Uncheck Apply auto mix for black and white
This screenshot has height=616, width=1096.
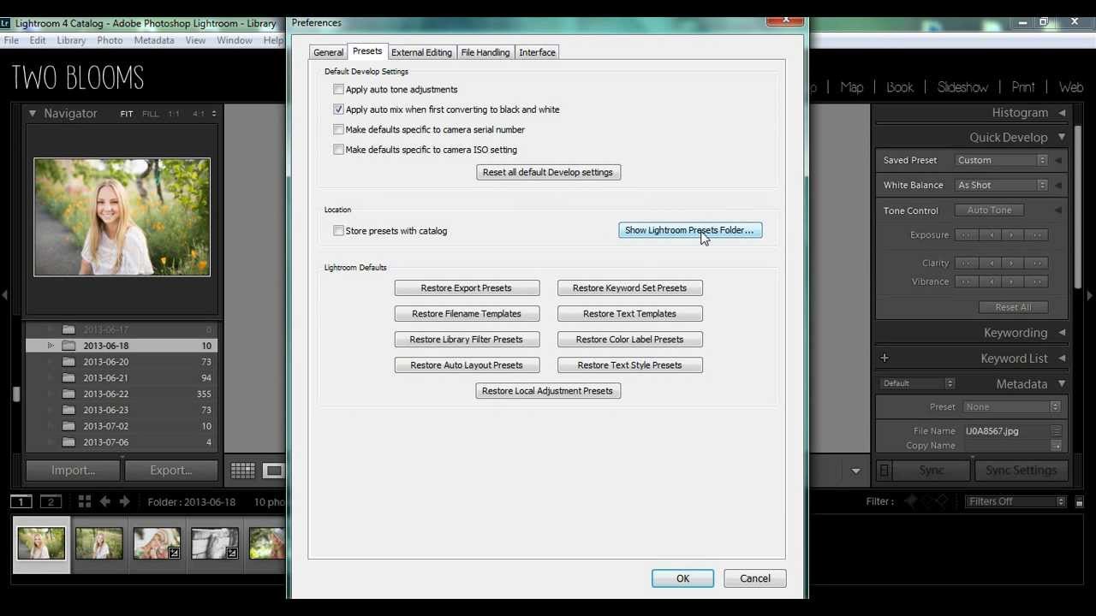[x=339, y=110]
